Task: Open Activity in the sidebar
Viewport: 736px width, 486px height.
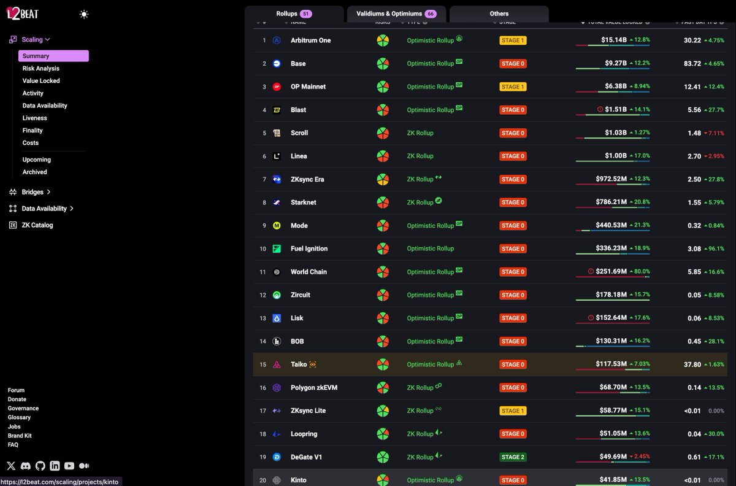Action: [33, 93]
